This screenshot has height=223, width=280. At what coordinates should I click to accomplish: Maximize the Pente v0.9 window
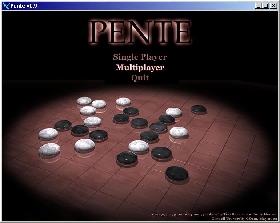(x=265, y=6)
